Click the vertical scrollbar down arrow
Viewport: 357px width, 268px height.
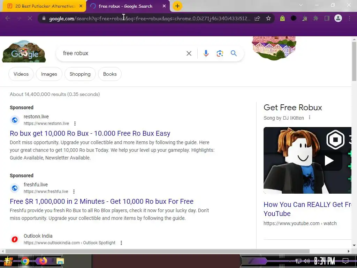354,245
